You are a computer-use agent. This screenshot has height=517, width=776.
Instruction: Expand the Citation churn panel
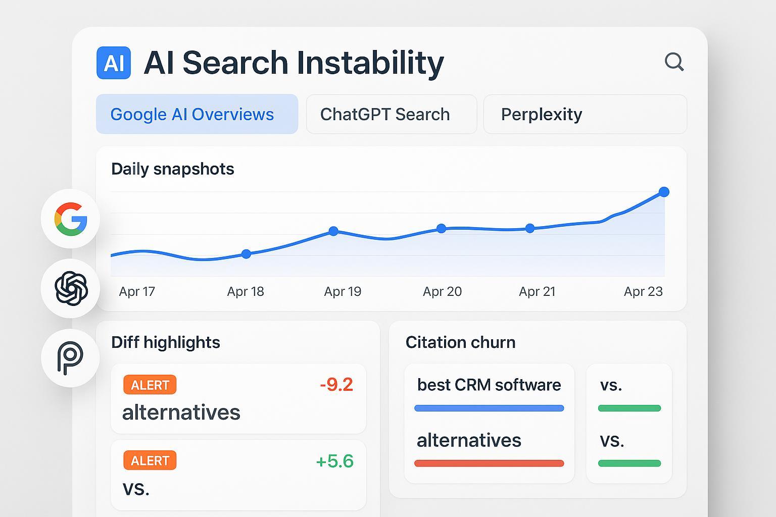[460, 342]
